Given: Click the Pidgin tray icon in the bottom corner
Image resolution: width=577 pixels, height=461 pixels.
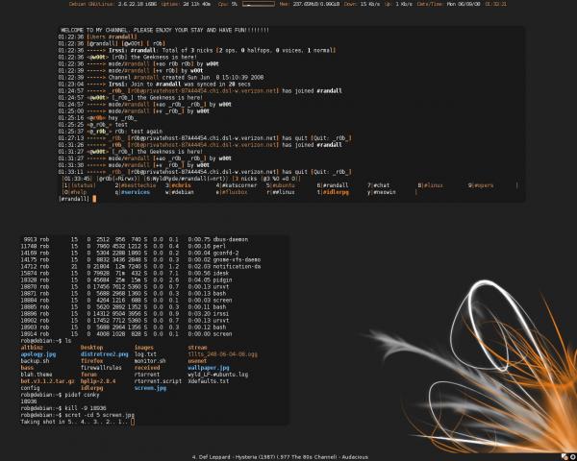Looking at the screenshot, I should (x=564, y=457).
